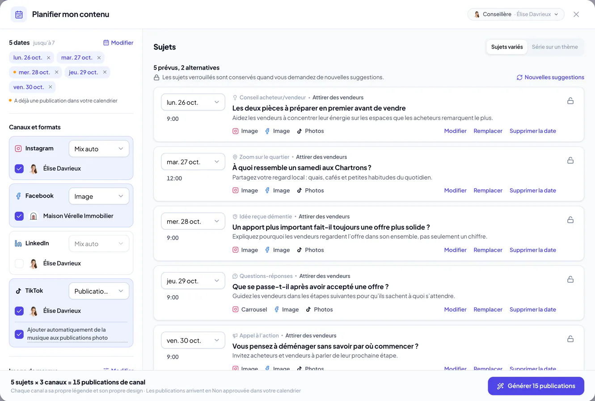The image size is (595, 401).
Task: Uncheck Maison Vérelle Immobilier under Facebook
Action: point(19,216)
